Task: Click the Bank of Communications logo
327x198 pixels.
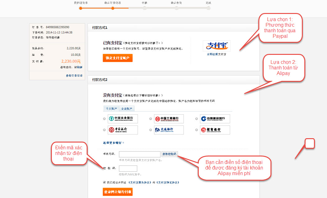Action: click(169, 130)
